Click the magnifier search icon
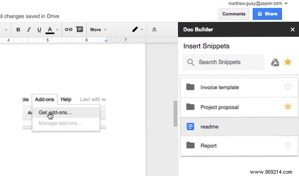This screenshot has width=299, height=176. pyautogui.click(x=191, y=62)
